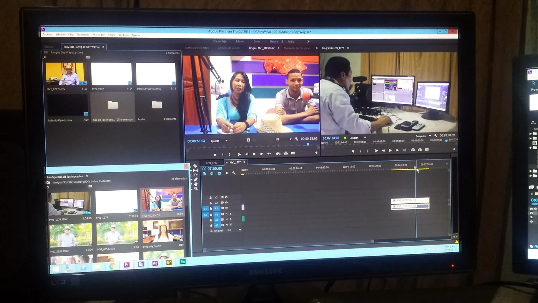Open the Secuencia menu
This screenshot has width=538, height=303.
83,35
